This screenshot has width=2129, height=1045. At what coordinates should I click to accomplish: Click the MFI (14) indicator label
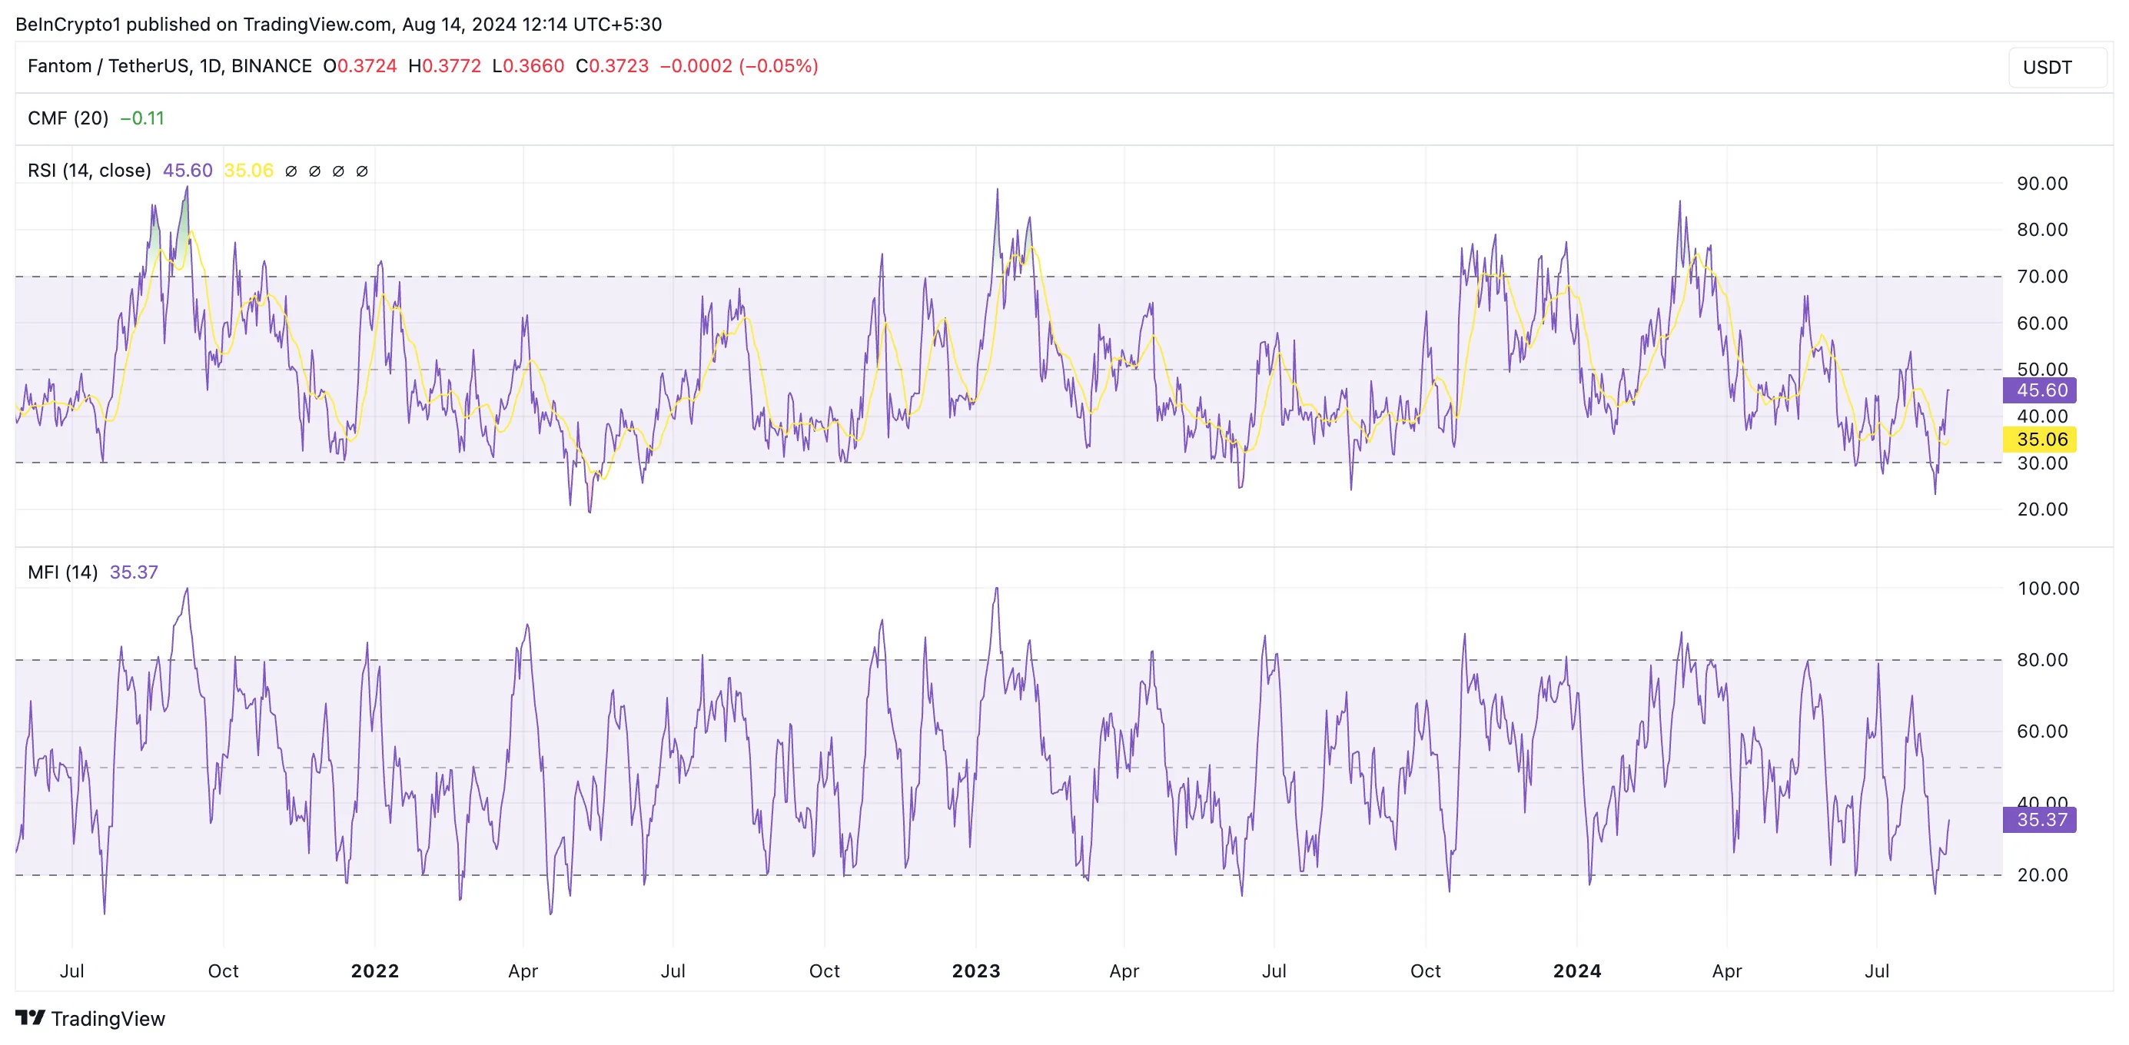[63, 572]
